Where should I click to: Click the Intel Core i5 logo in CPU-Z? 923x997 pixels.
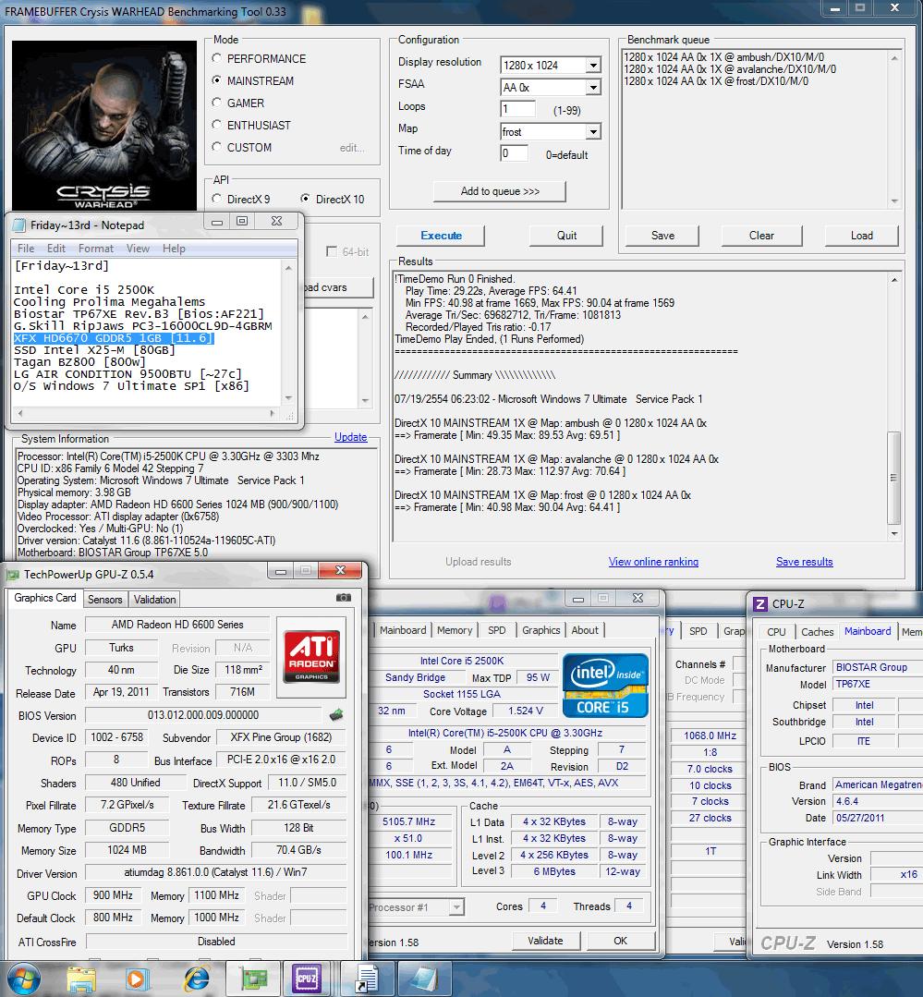(x=605, y=686)
